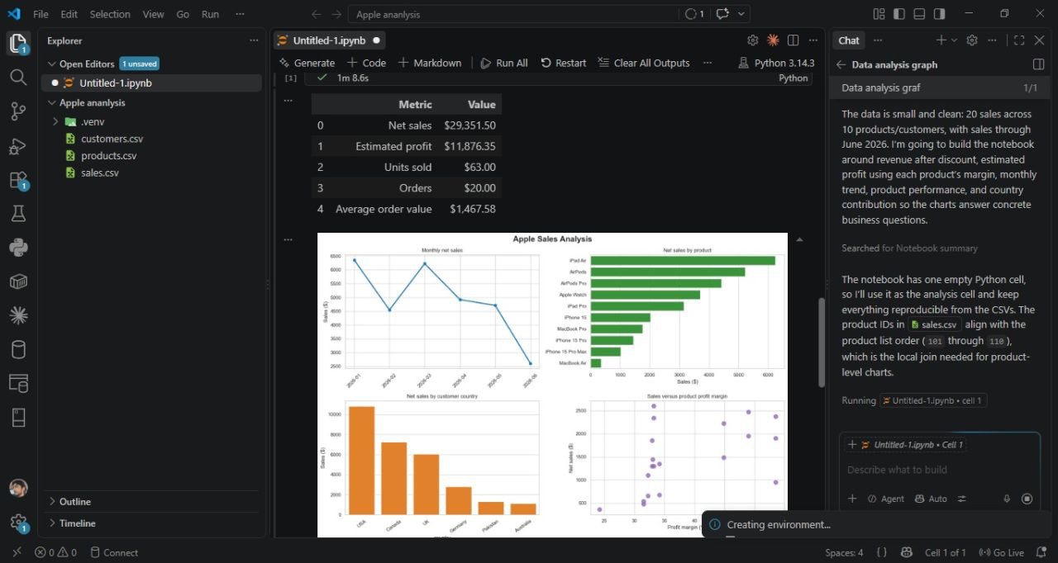The image size is (1058, 563).
Task: Toggle the bottom Panel layout button
Action: tap(920, 14)
